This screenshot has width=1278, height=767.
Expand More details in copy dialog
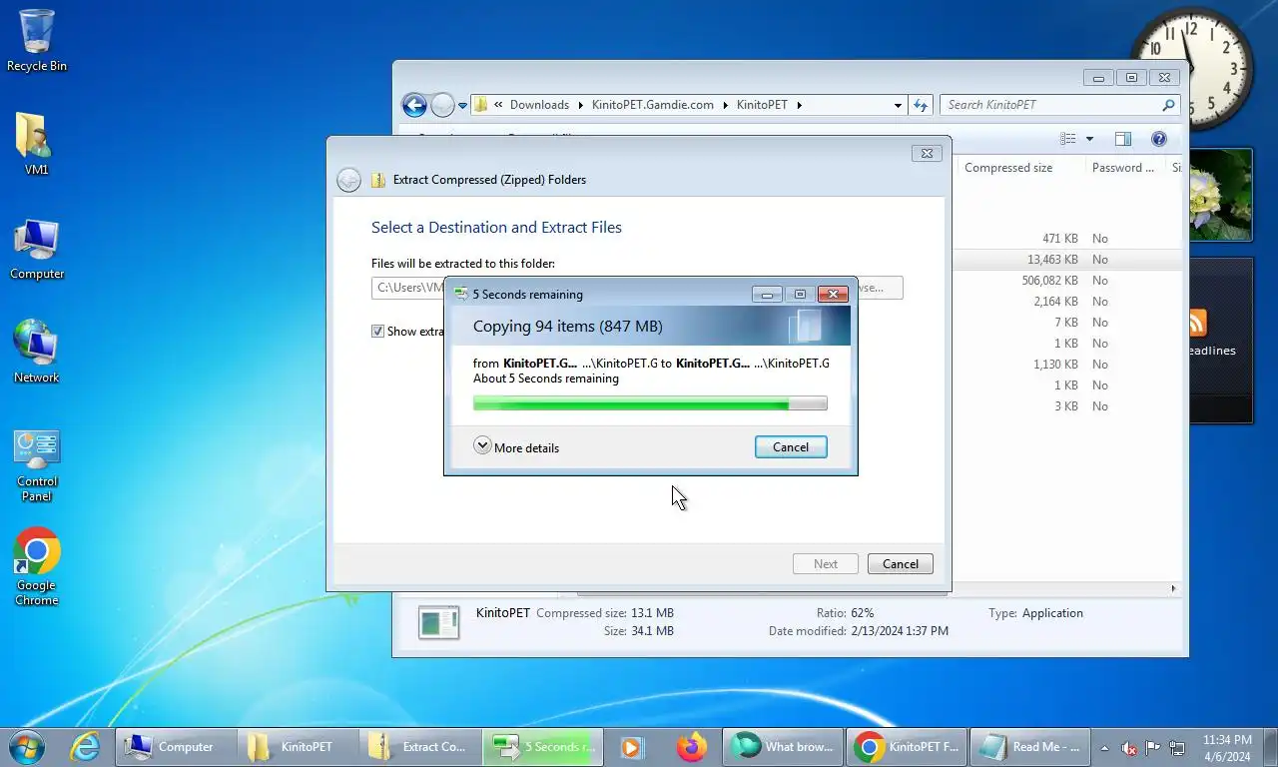tap(516, 447)
